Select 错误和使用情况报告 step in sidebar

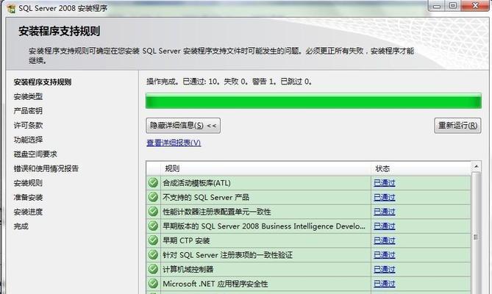[x=46, y=168]
